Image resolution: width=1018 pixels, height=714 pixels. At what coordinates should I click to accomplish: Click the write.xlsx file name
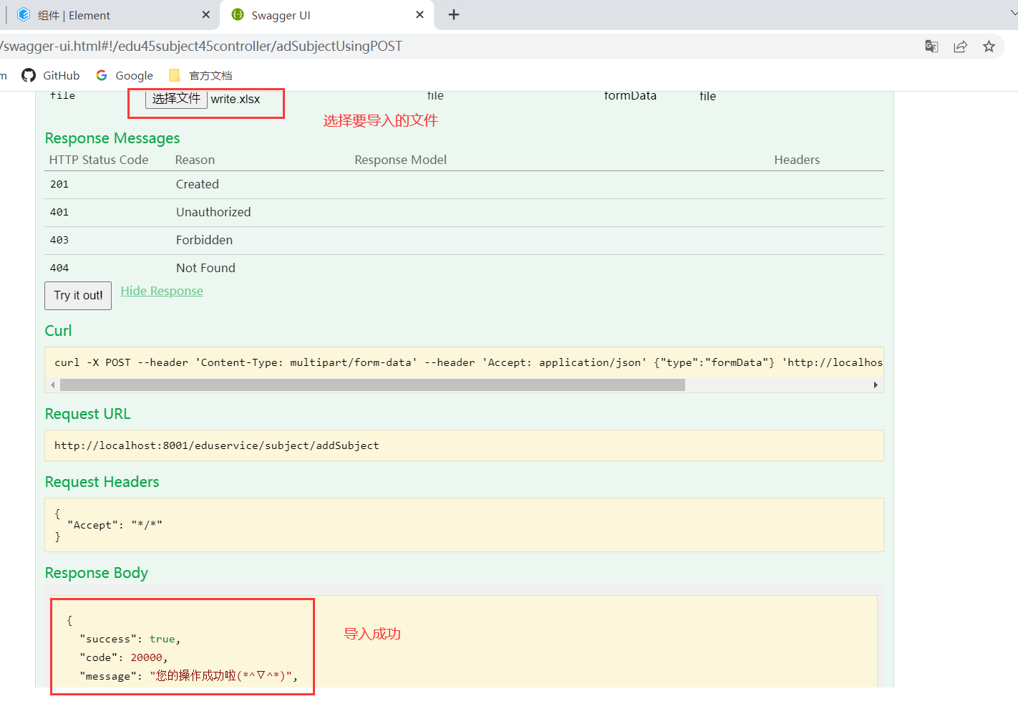236,100
